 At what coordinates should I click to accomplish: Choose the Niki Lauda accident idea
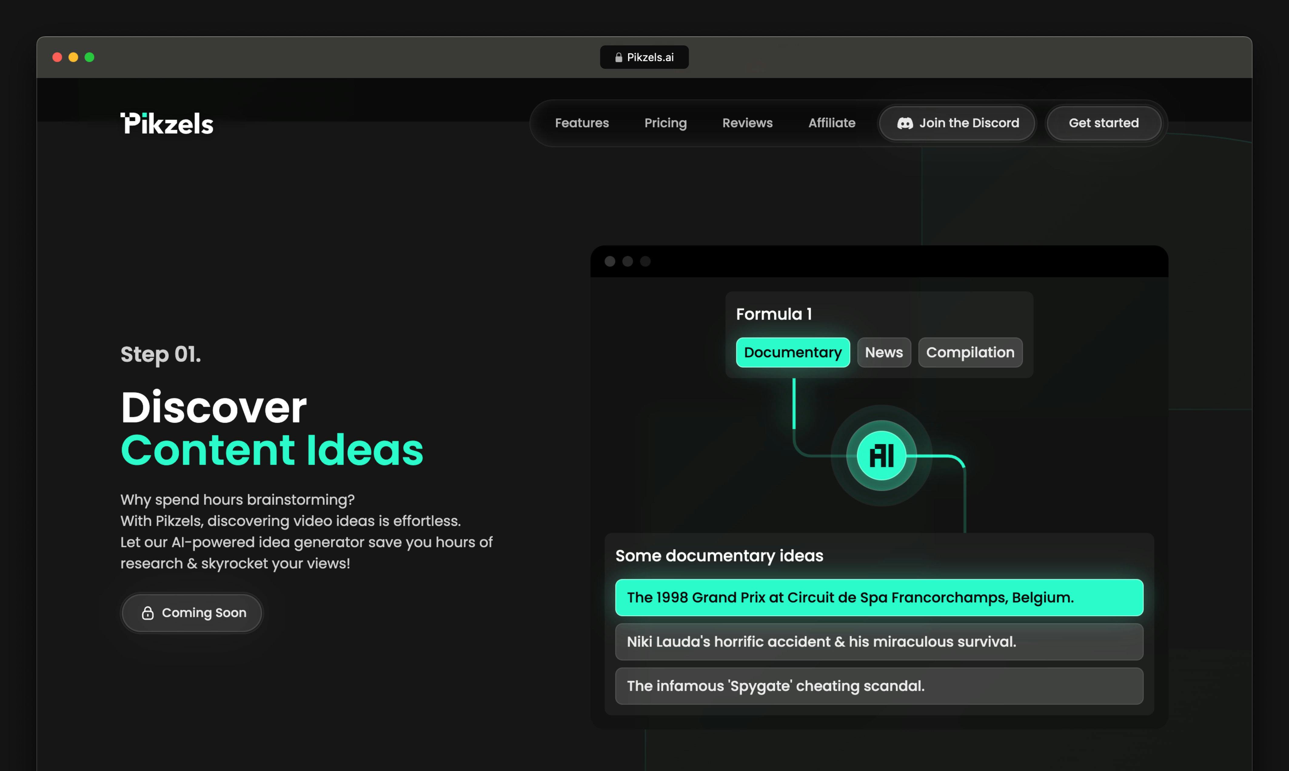[879, 642]
